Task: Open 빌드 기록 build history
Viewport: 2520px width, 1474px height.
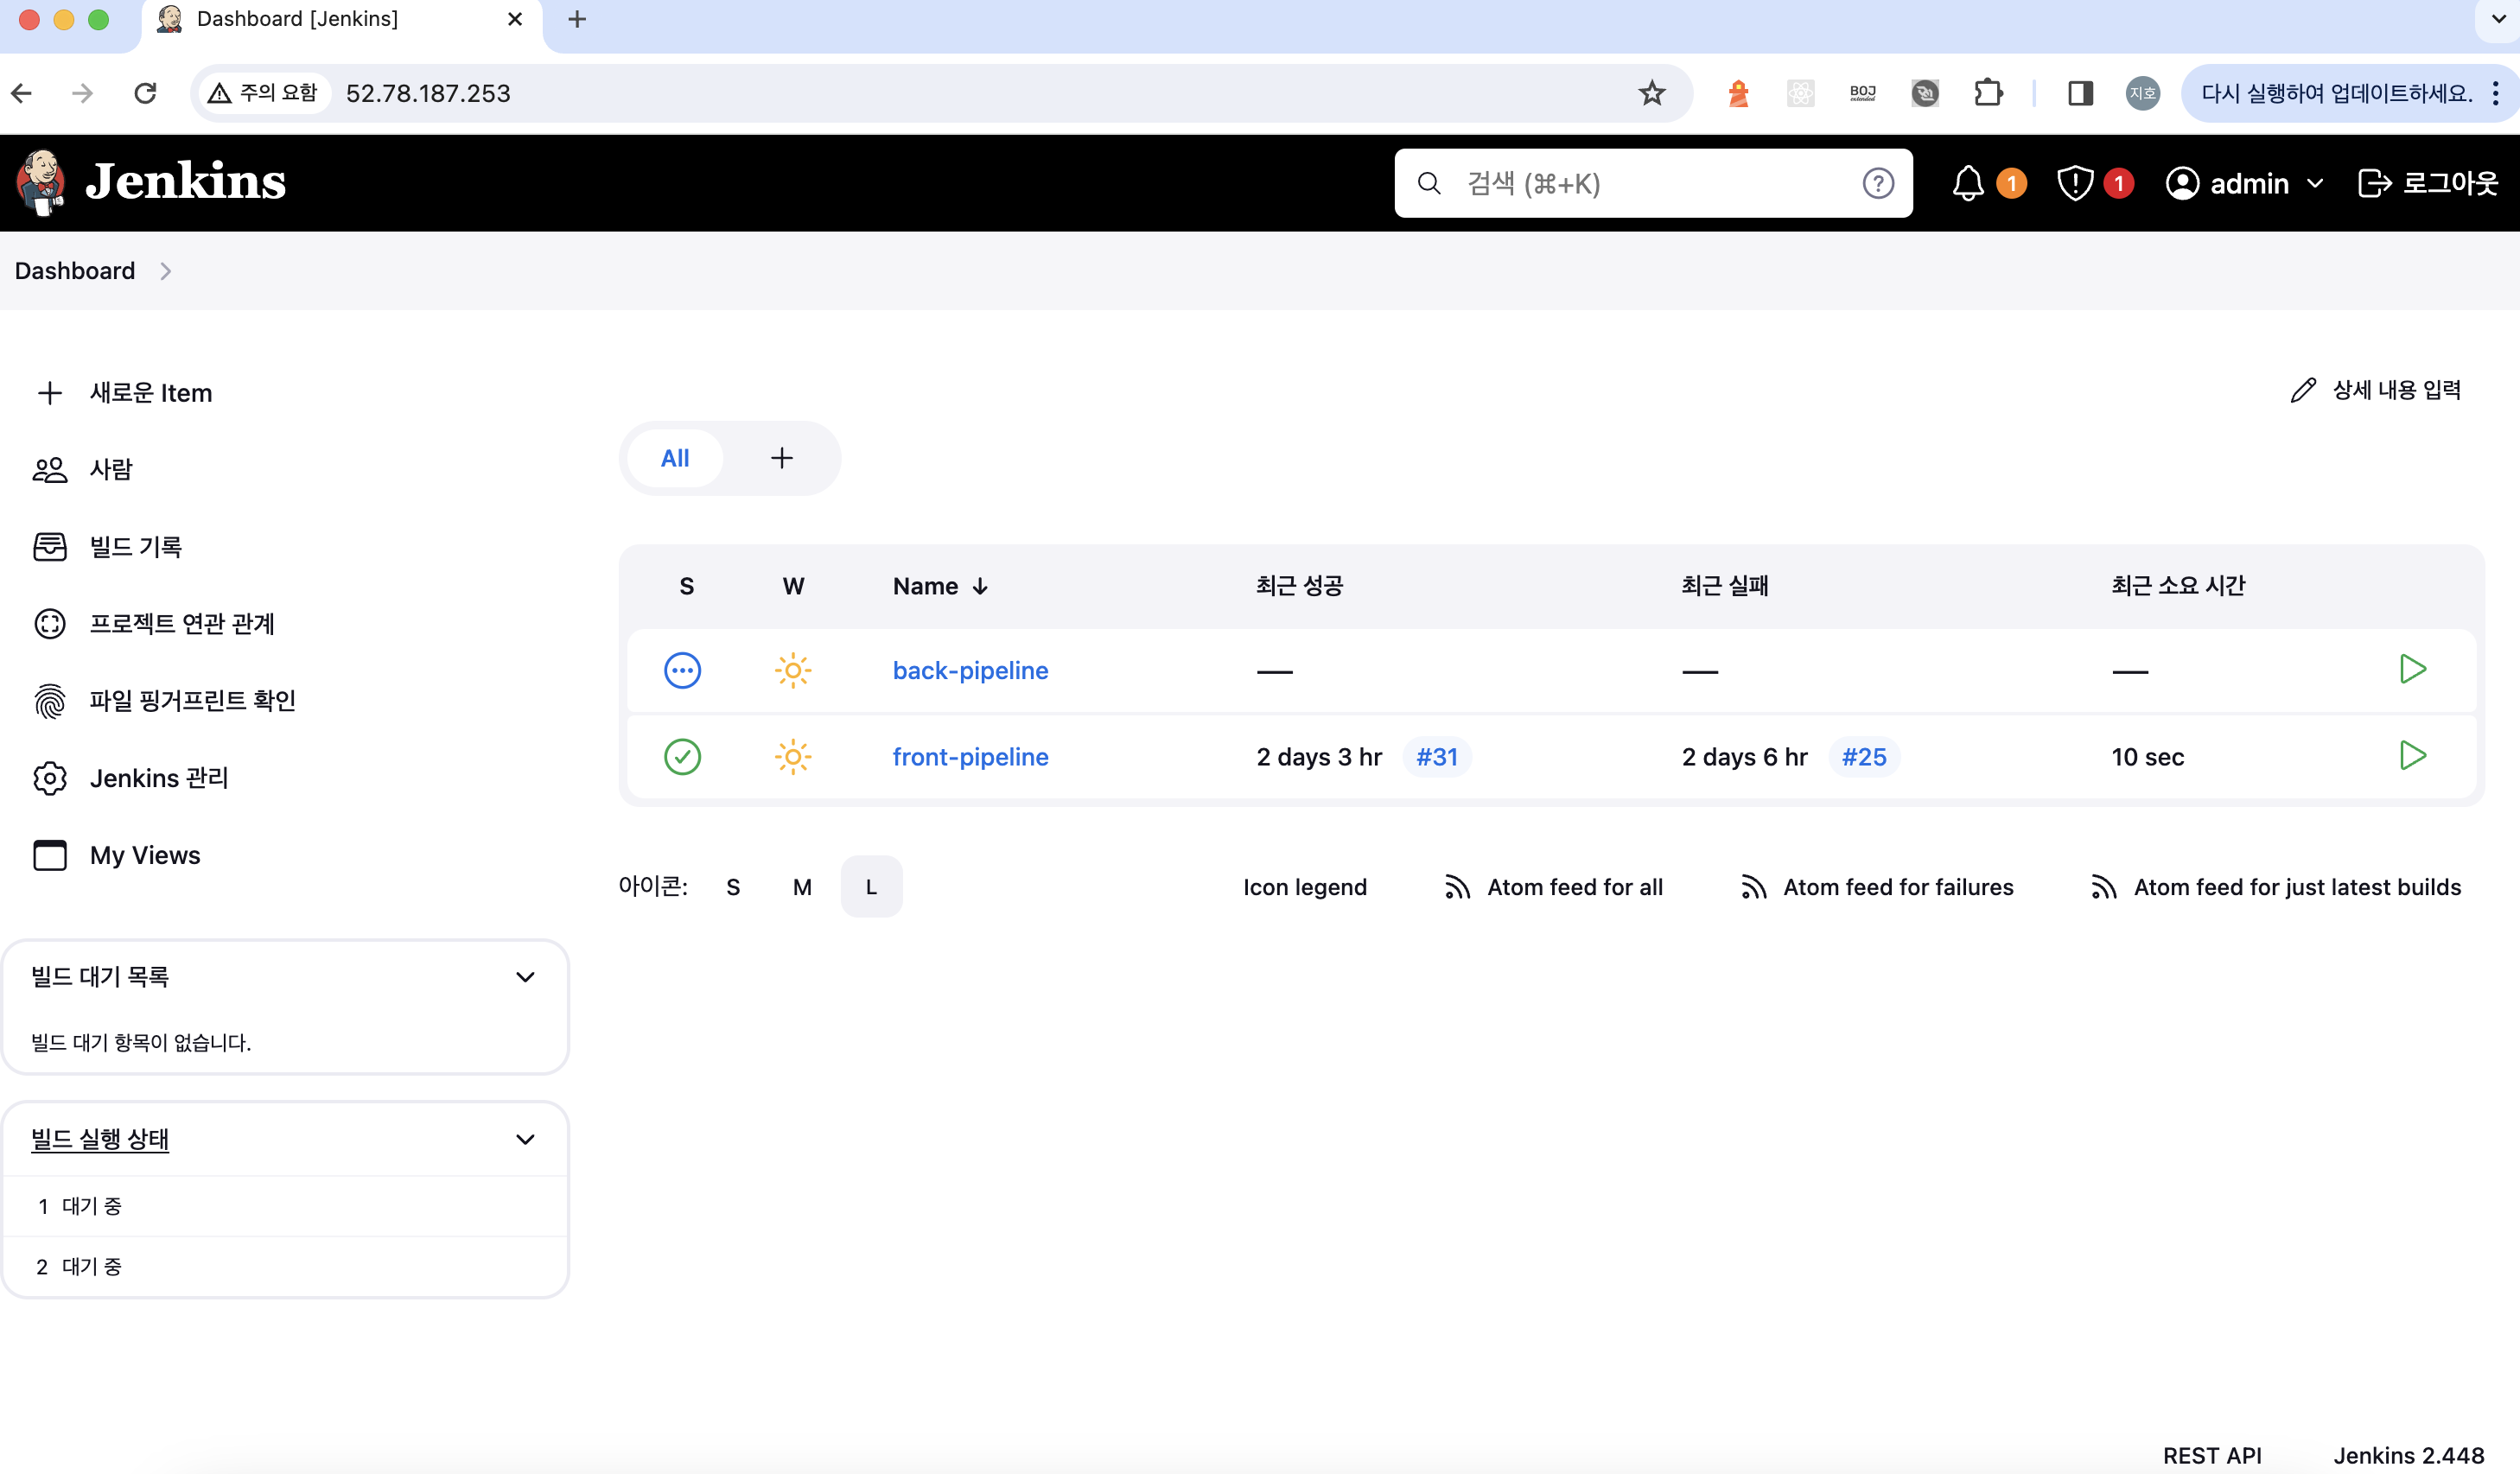Action: click(108, 547)
